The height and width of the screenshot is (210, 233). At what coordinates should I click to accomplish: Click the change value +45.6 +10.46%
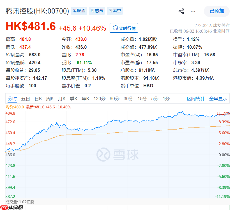(82, 28)
